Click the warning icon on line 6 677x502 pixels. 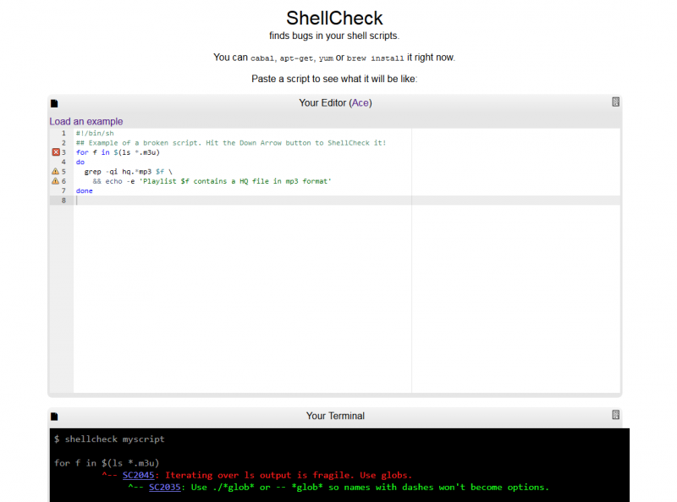pyautogui.click(x=56, y=181)
